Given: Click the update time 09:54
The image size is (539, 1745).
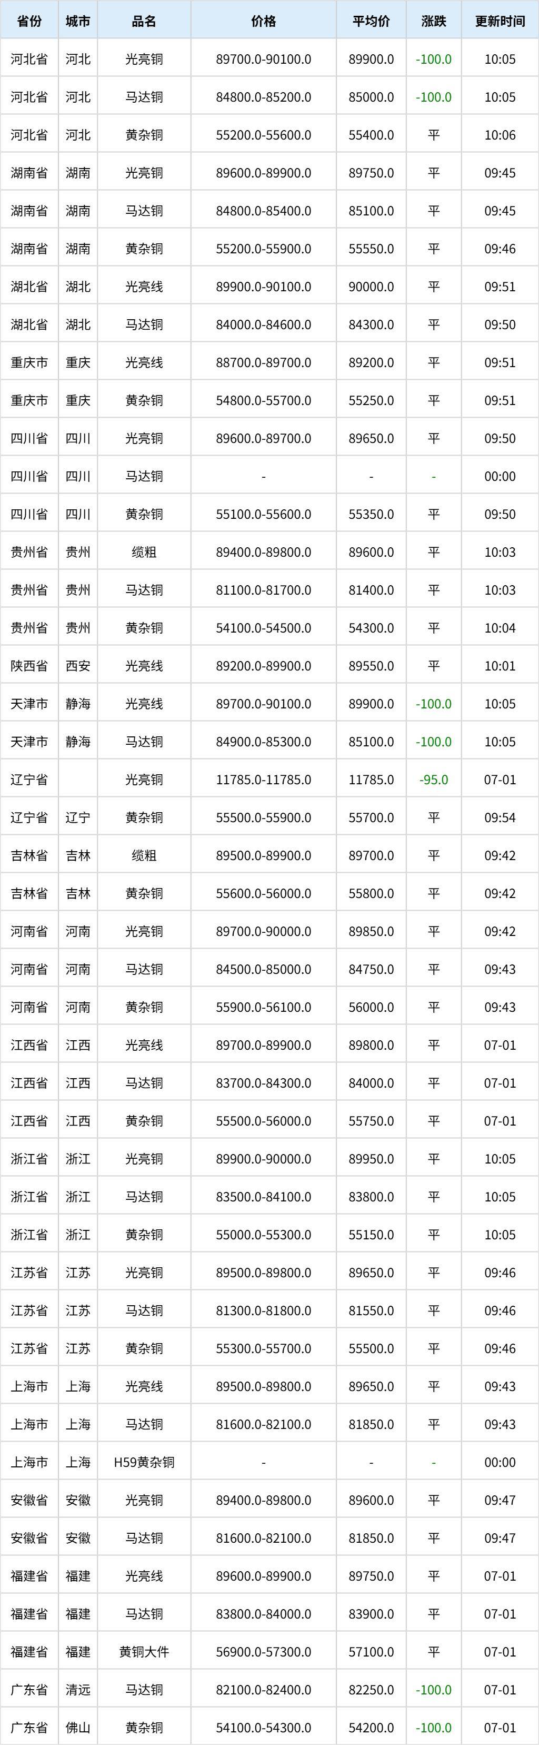Looking at the screenshot, I should [500, 817].
